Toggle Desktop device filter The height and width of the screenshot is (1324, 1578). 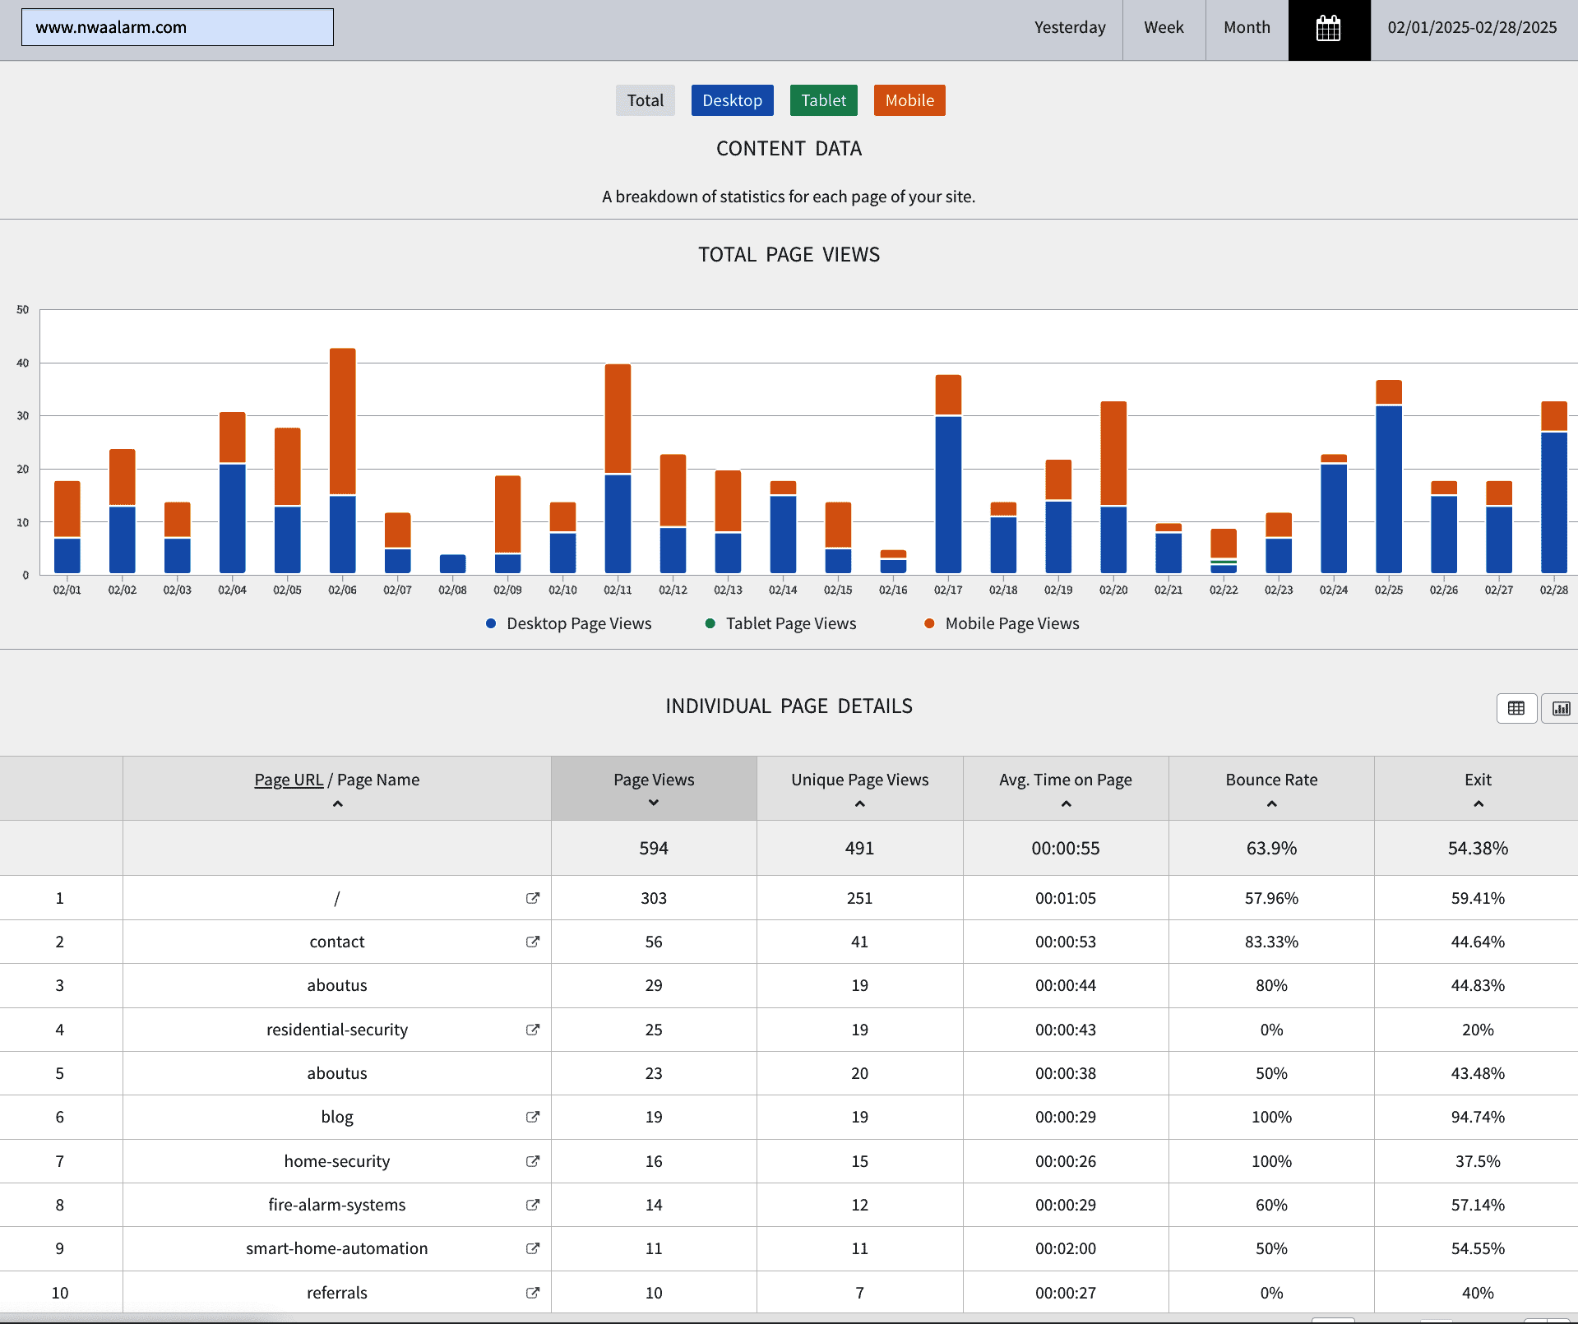click(731, 100)
